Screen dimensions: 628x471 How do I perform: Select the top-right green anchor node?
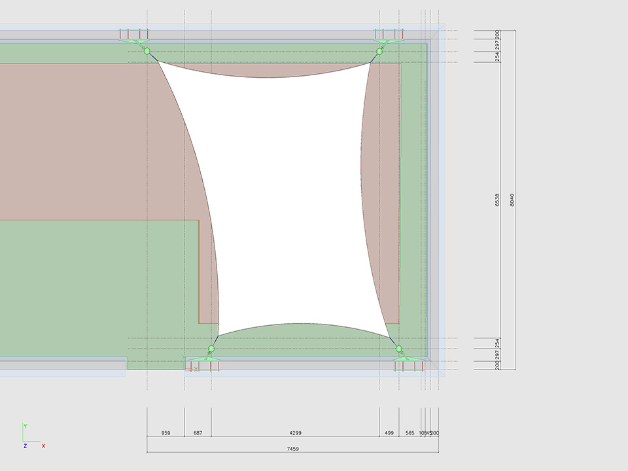(379, 51)
